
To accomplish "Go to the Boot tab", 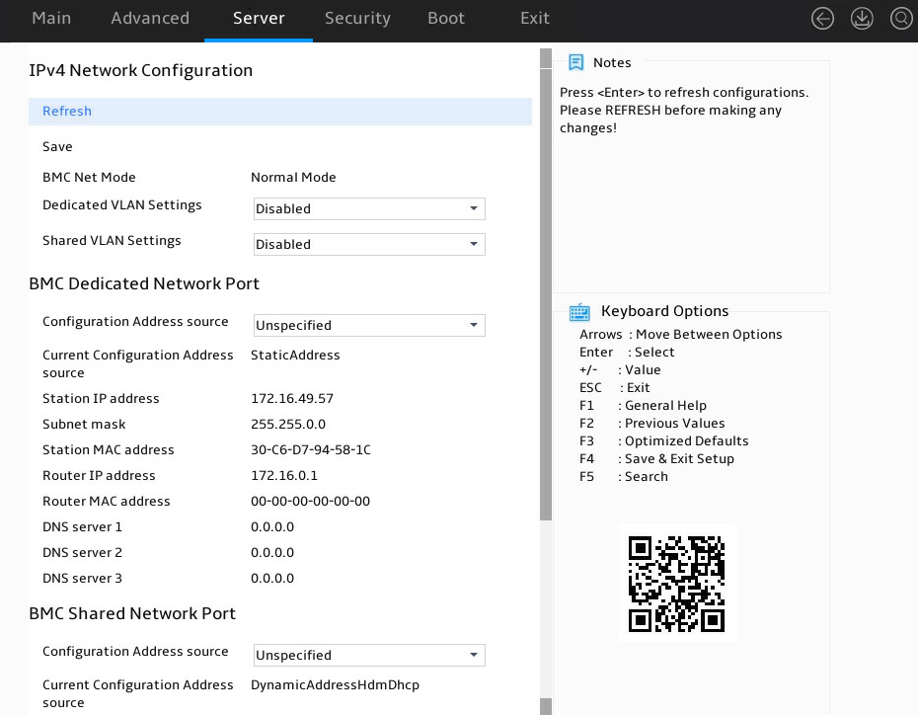I will [x=446, y=18].
